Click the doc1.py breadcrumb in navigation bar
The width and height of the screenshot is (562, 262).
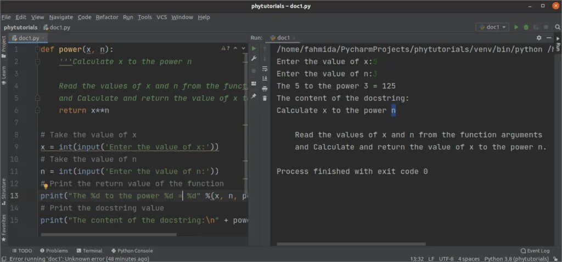(x=57, y=27)
